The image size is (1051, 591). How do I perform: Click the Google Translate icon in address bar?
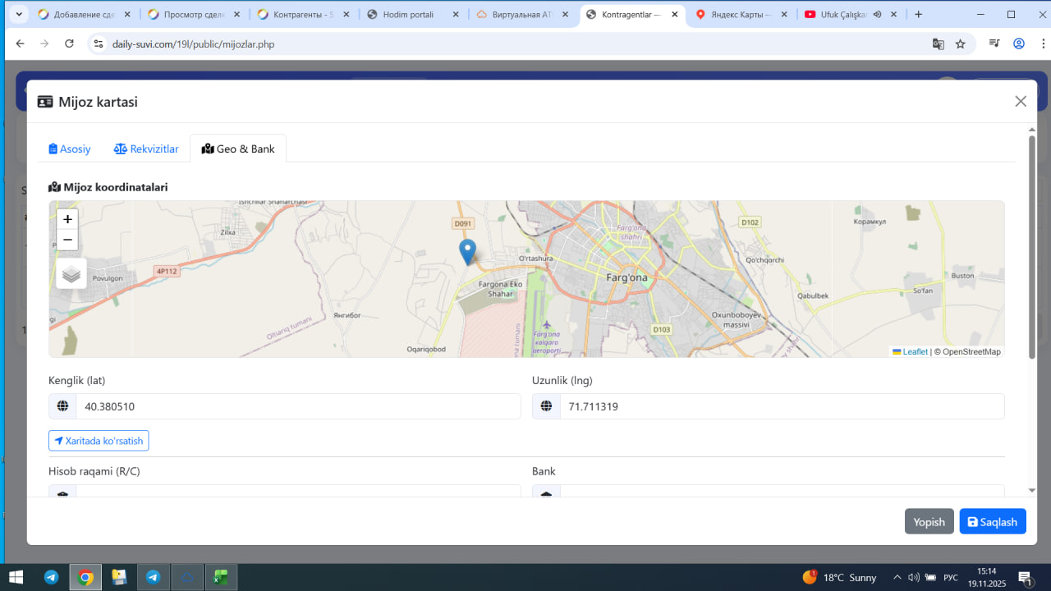[x=938, y=44]
